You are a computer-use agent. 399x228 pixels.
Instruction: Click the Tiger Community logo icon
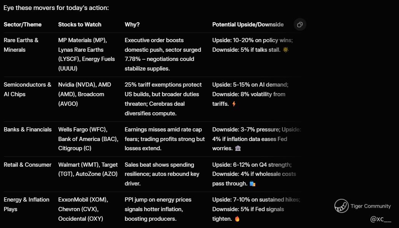pyautogui.click(x=341, y=206)
